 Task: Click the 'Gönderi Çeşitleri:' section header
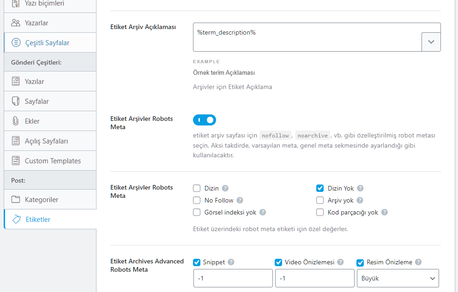tap(36, 62)
